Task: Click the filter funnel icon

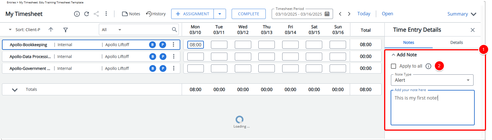Action: click(66, 30)
